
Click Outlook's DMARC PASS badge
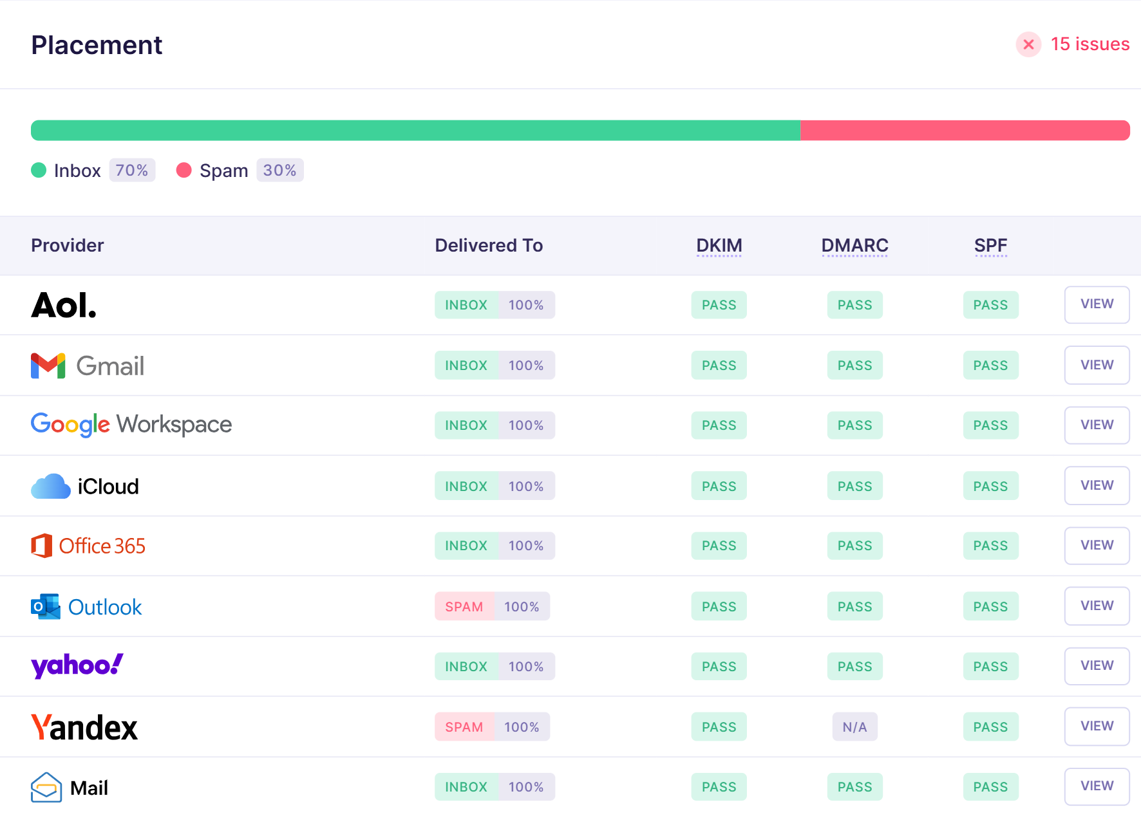pyautogui.click(x=854, y=606)
